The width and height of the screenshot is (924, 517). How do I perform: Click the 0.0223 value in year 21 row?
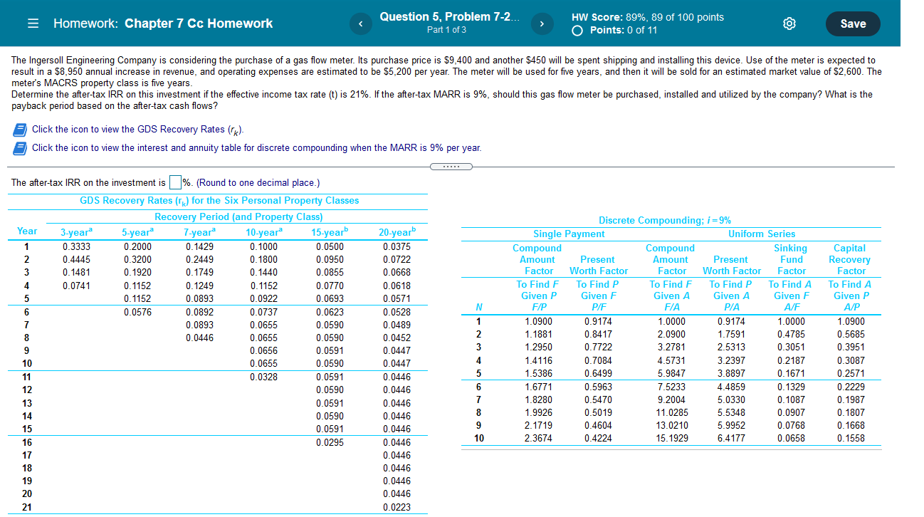coord(397,508)
